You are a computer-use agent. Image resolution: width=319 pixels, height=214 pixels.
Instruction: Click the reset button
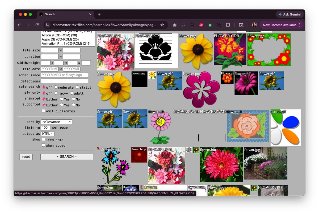point(26,157)
